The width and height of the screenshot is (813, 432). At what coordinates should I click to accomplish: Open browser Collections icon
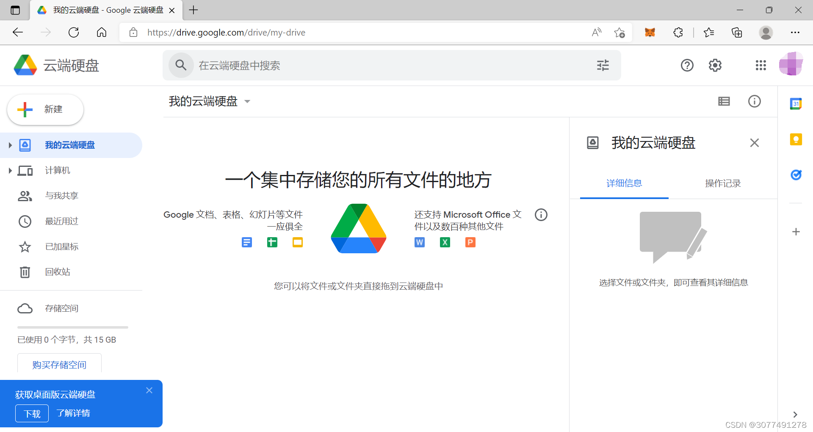[x=737, y=32]
